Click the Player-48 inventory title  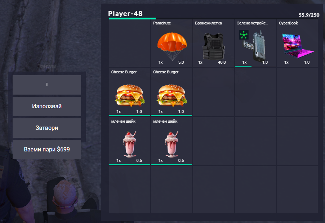pyautogui.click(x=125, y=14)
